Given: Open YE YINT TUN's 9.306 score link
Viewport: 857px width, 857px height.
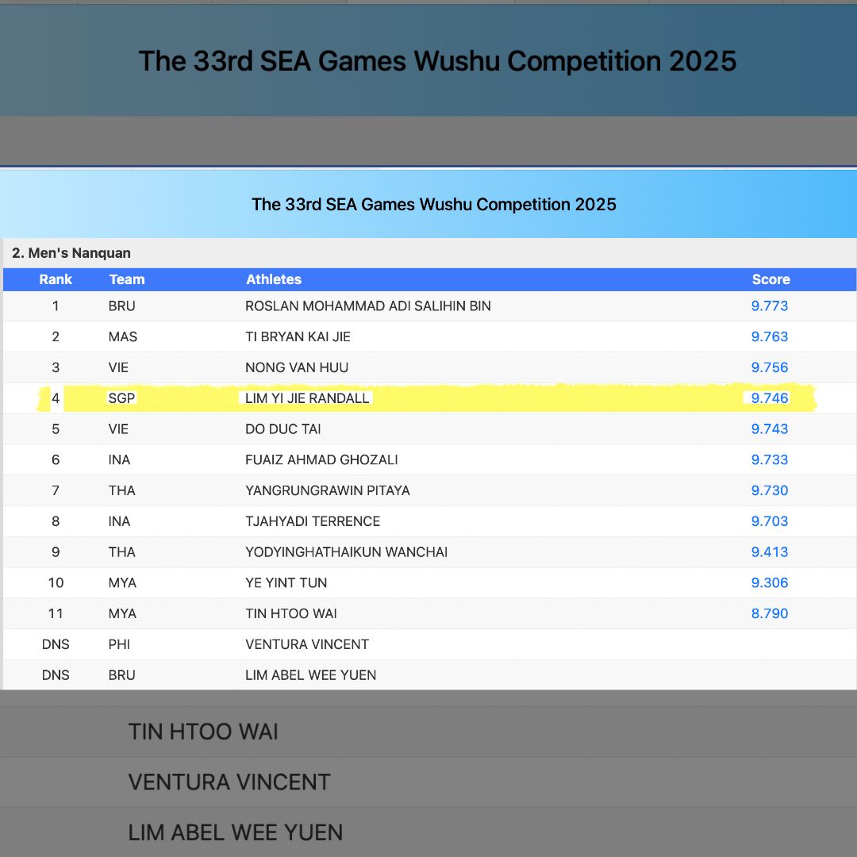Looking at the screenshot, I should 770,582.
